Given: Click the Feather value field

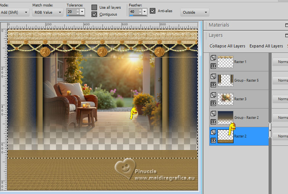Looking at the screenshot, I should [x=134, y=12].
